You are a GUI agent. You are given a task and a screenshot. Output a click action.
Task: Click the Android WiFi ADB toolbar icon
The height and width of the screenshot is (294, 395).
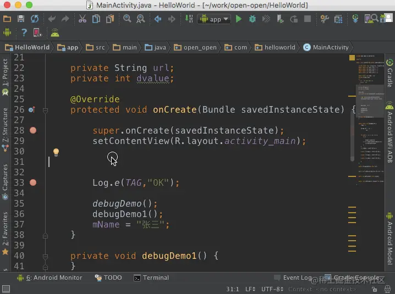(x=55, y=33)
